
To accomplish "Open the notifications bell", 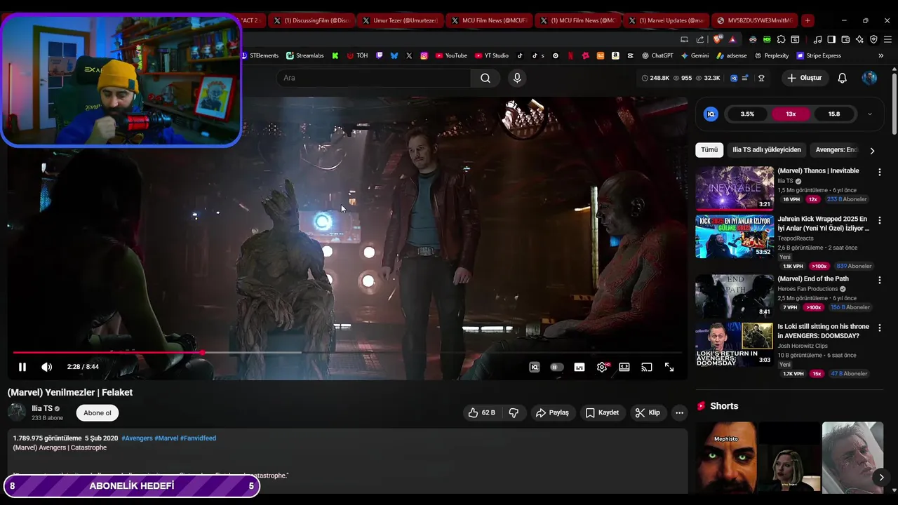I will [842, 78].
